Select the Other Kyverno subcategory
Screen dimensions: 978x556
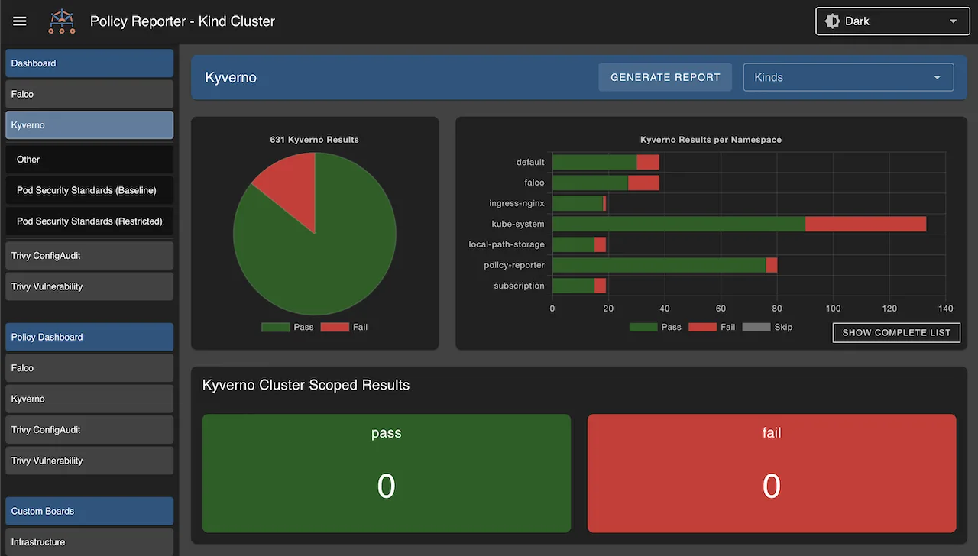[89, 159]
